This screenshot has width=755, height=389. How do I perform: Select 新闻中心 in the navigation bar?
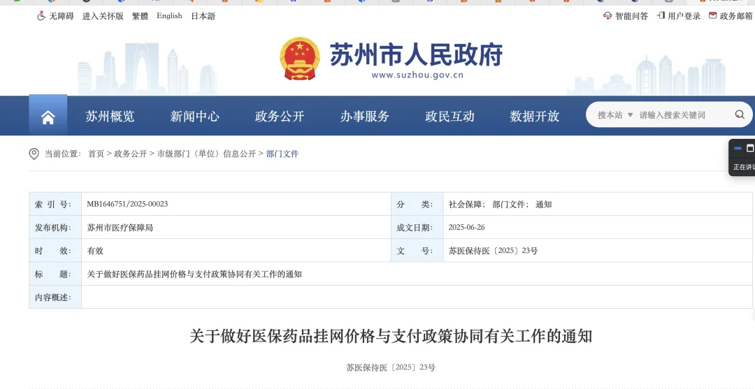(x=194, y=117)
